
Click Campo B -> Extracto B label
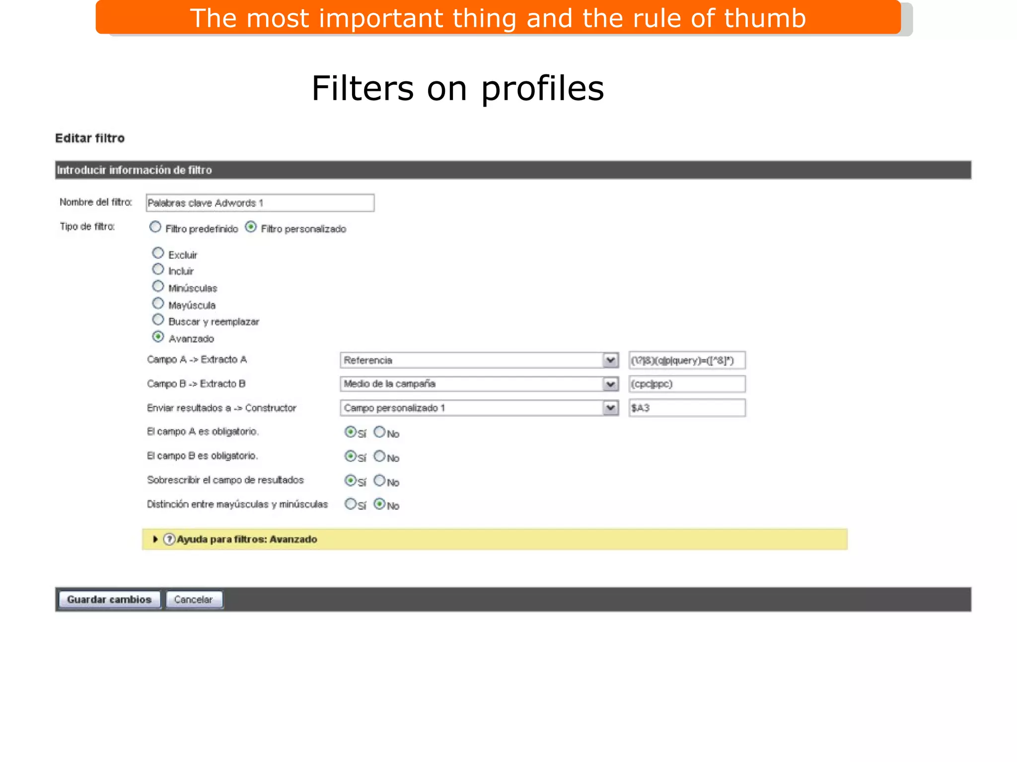pos(196,384)
